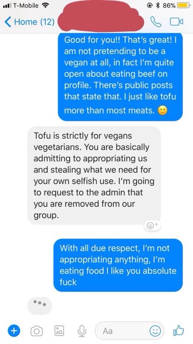The width and height of the screenshot is (193, 344).
Task: Tap the back chevron arrow
Action: (x=8, y=22)
